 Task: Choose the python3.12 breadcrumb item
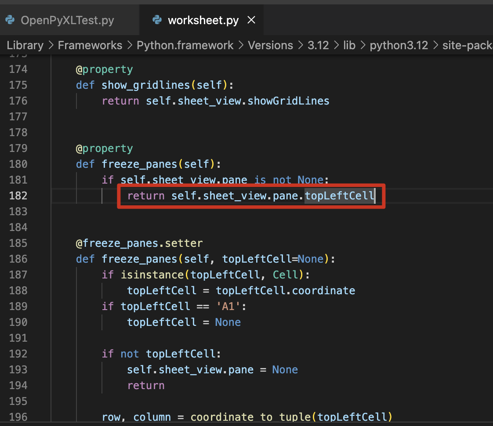point(399,45)
